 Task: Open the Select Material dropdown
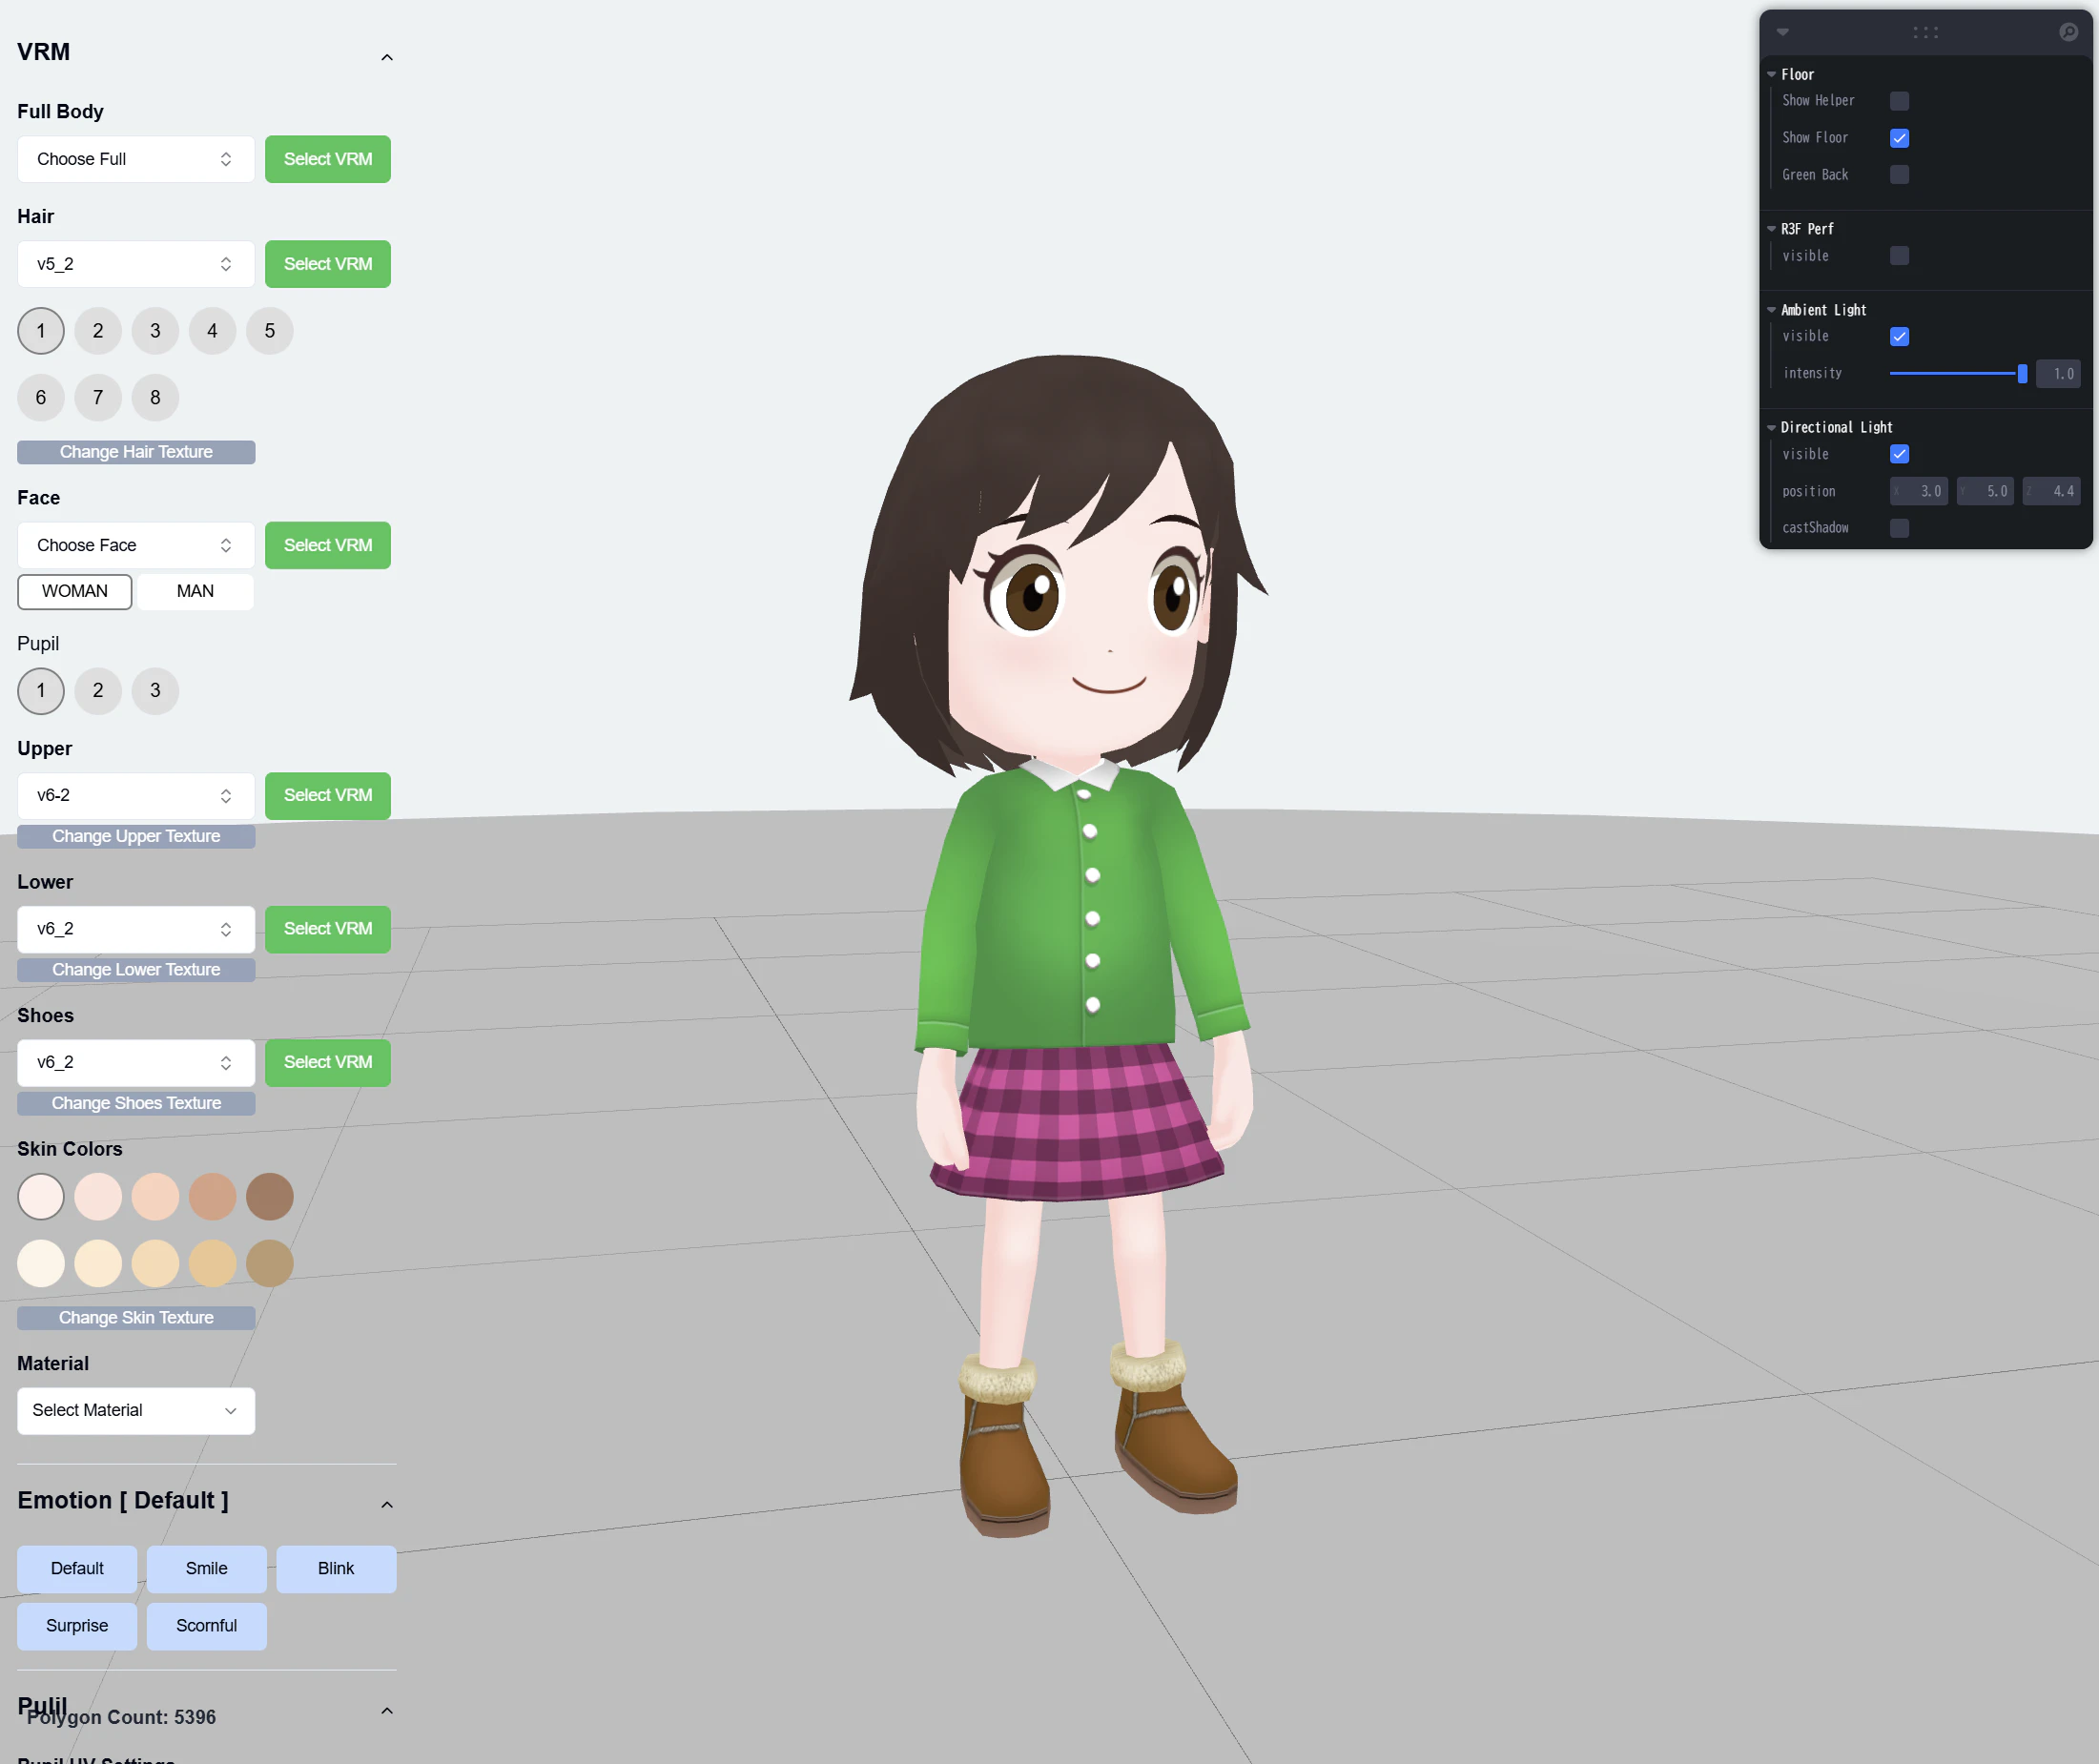tap(136, 1410)
